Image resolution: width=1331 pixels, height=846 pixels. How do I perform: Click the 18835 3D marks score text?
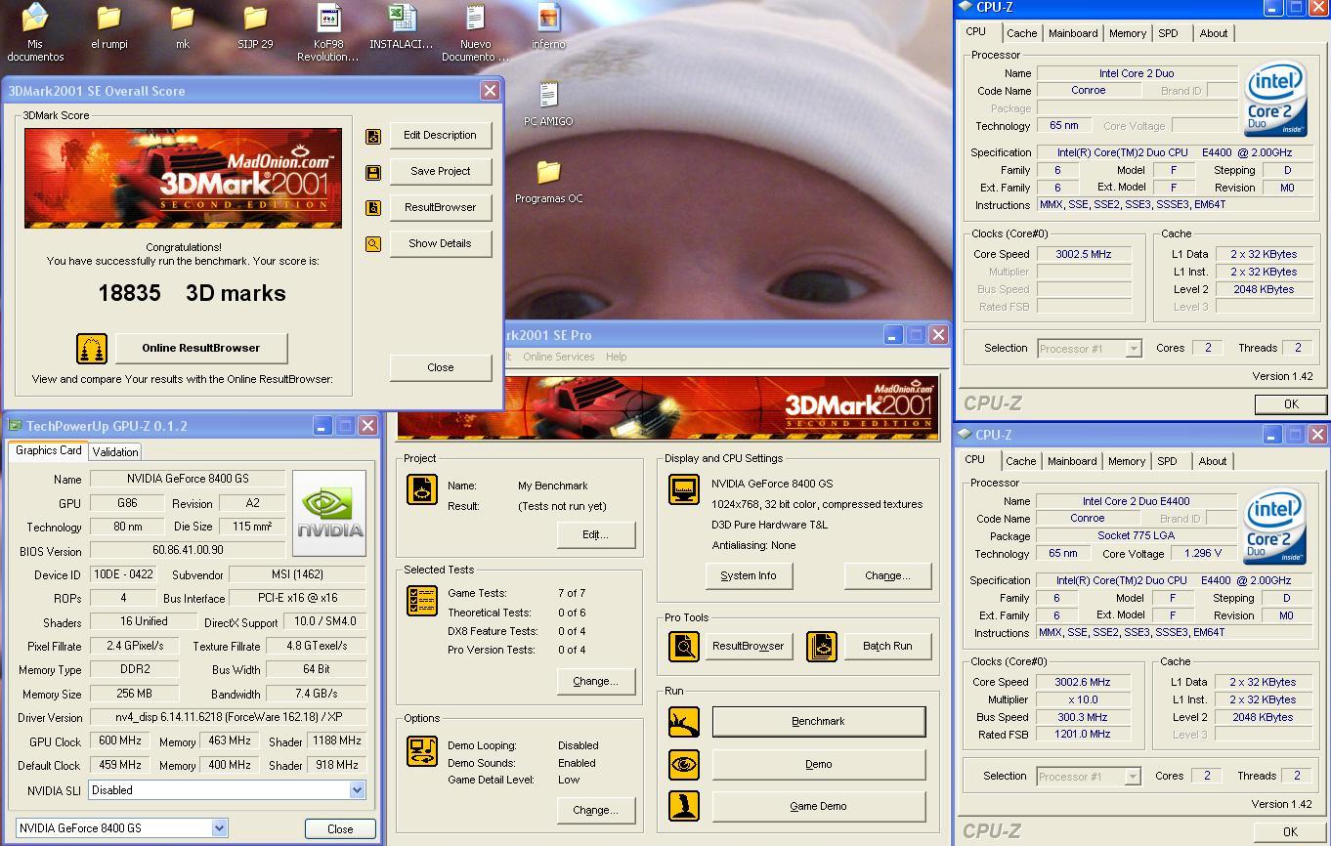[192, 294]
